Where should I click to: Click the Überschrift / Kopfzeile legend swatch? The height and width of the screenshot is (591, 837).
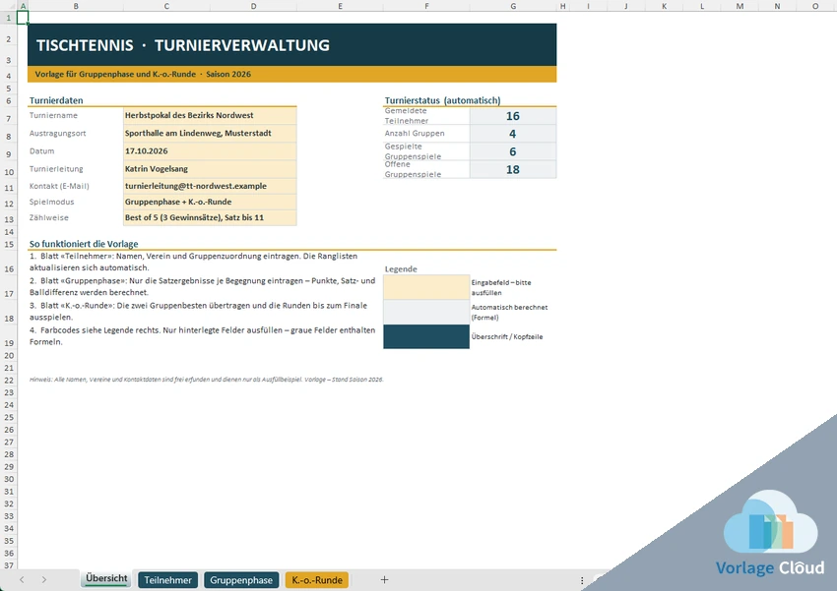tap(426, 336)
